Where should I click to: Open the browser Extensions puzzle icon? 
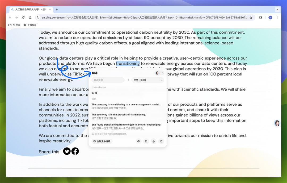tap(260, 17)
